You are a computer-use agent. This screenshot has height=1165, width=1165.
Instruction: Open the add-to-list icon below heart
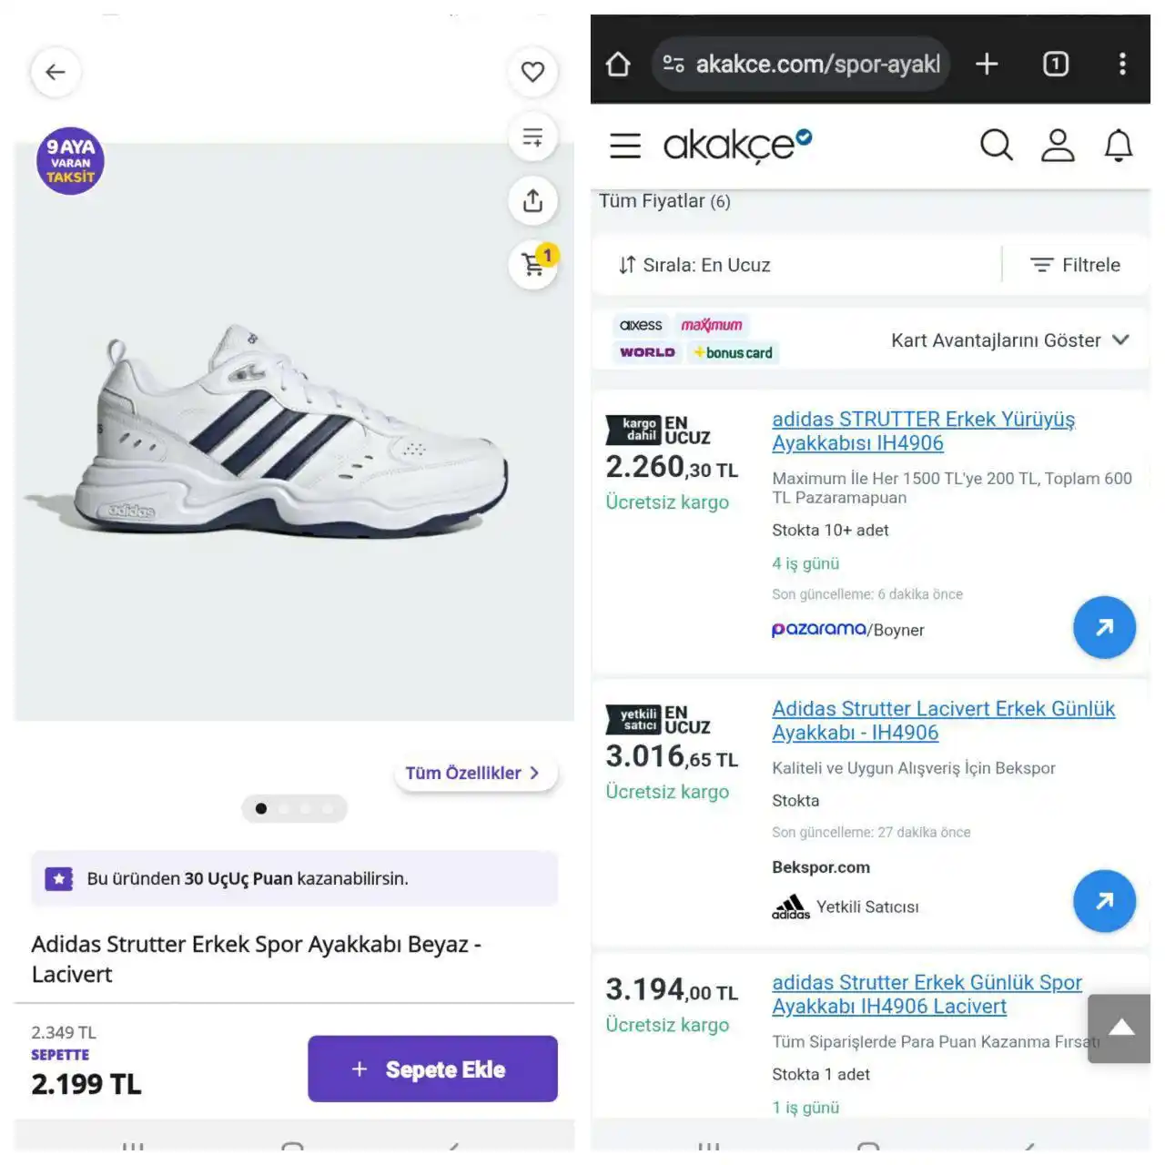pos(532,137)
